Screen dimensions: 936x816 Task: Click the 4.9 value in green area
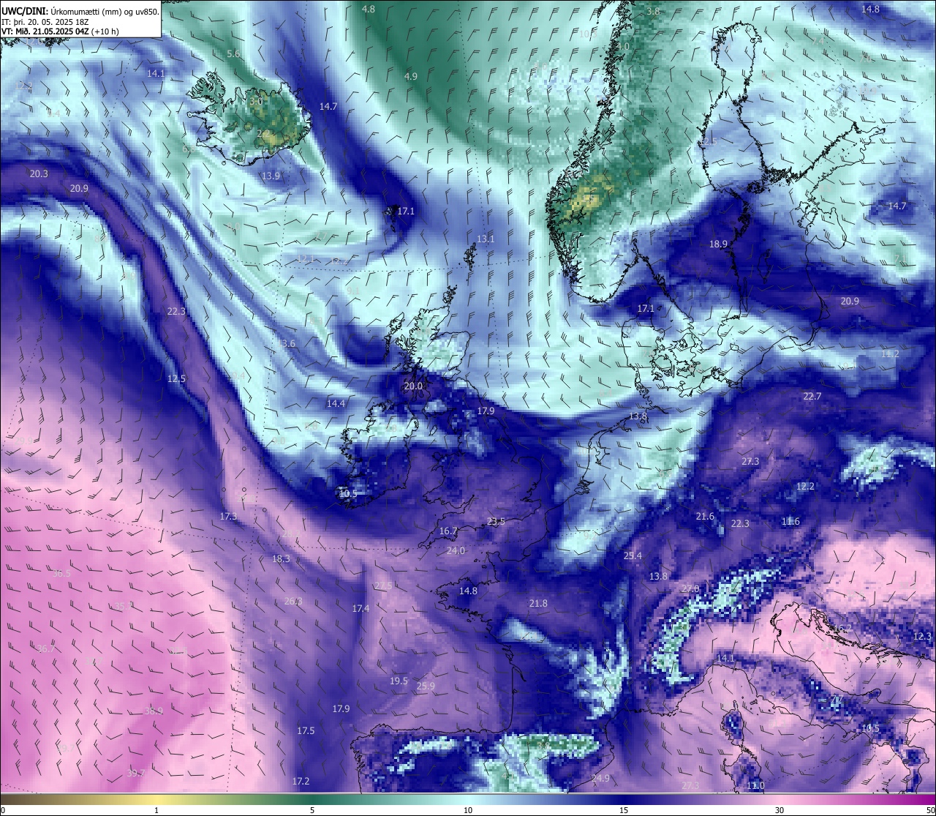coord(411,76)
